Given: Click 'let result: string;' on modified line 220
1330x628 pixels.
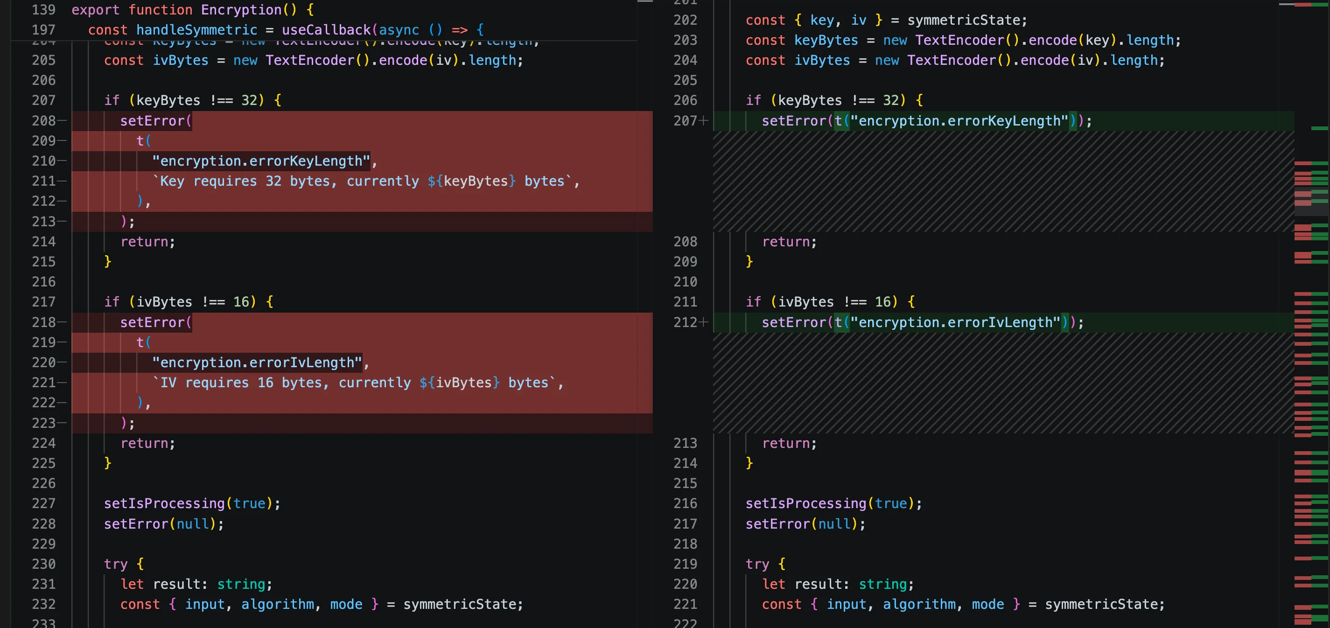Looking at the screenshot, I should pos(838,584).
